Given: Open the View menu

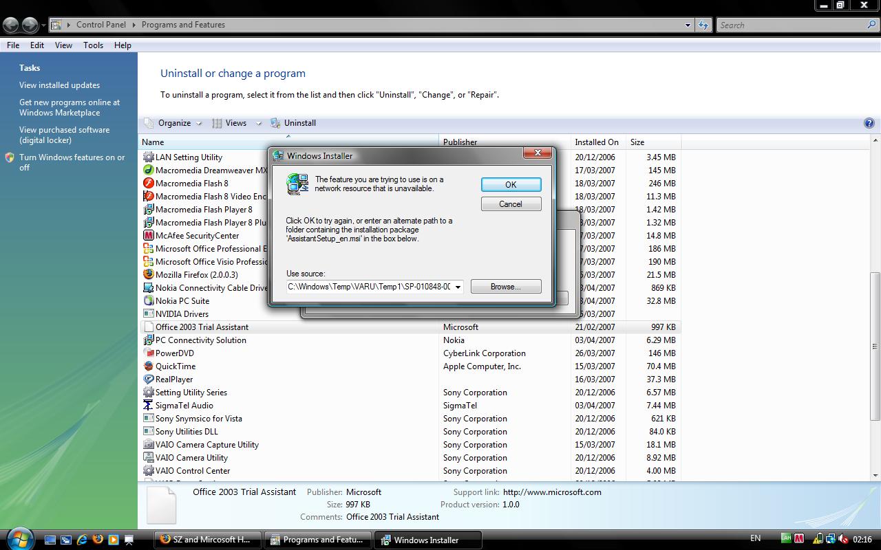Looking at the screenshot, I should point(63,45).
